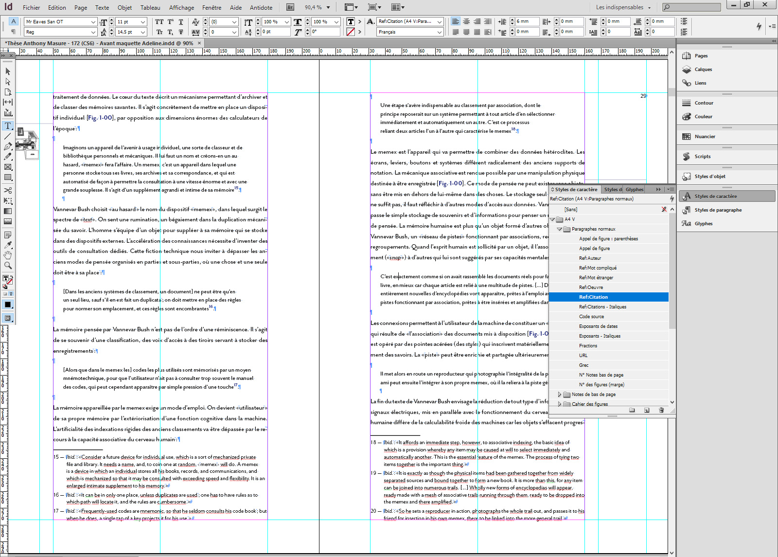Toggle All Caps (TT) formatting

(x=159, y=22)
